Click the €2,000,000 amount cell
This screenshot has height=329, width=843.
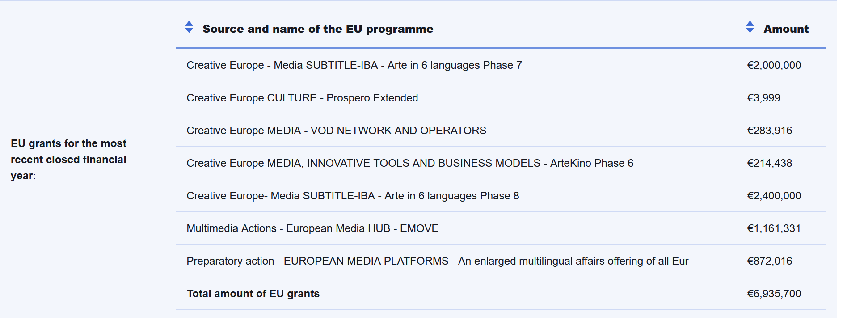point(774,65)
